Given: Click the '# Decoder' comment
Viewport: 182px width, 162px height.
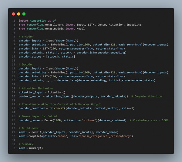Looking at the screenshot, I should tap(26, 65).
